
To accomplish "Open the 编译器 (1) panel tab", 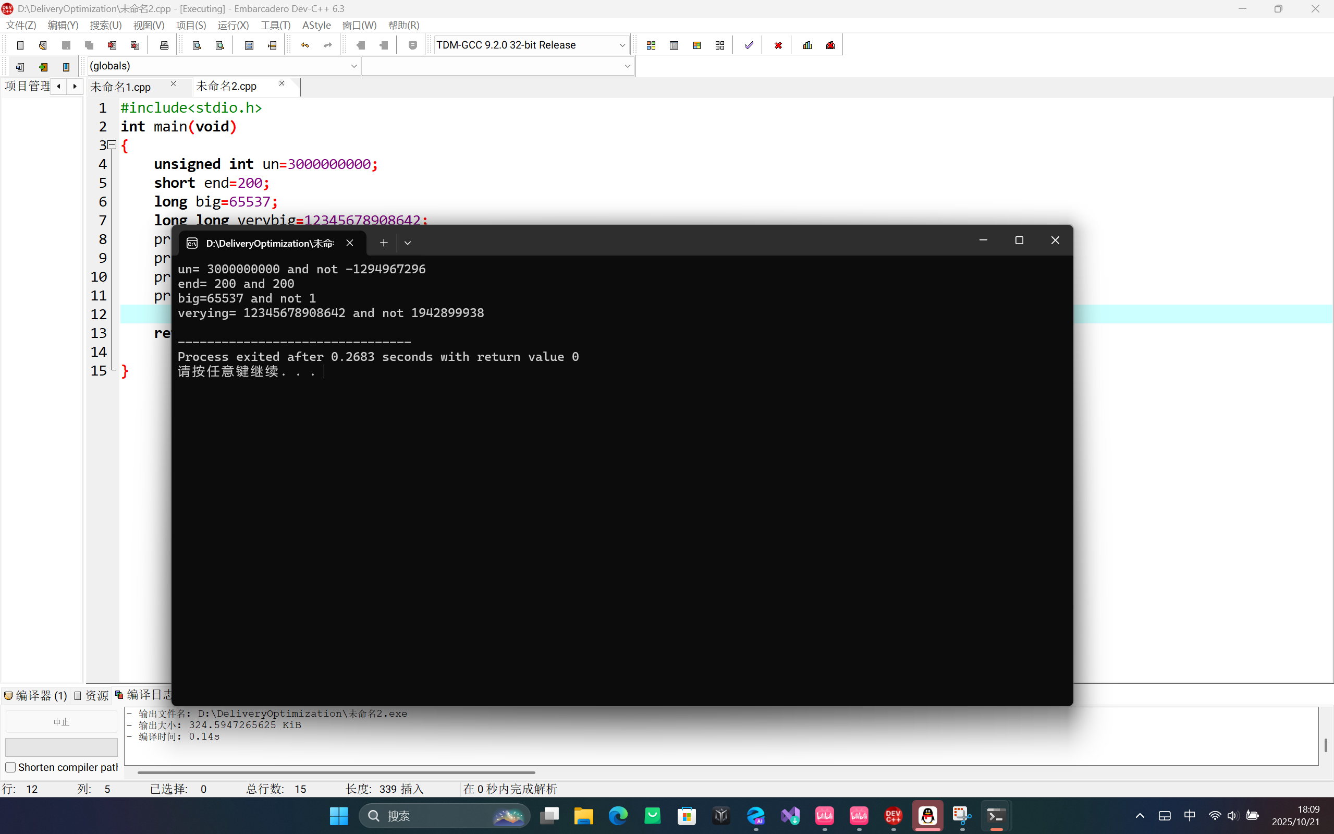I will tap(36, 696).
